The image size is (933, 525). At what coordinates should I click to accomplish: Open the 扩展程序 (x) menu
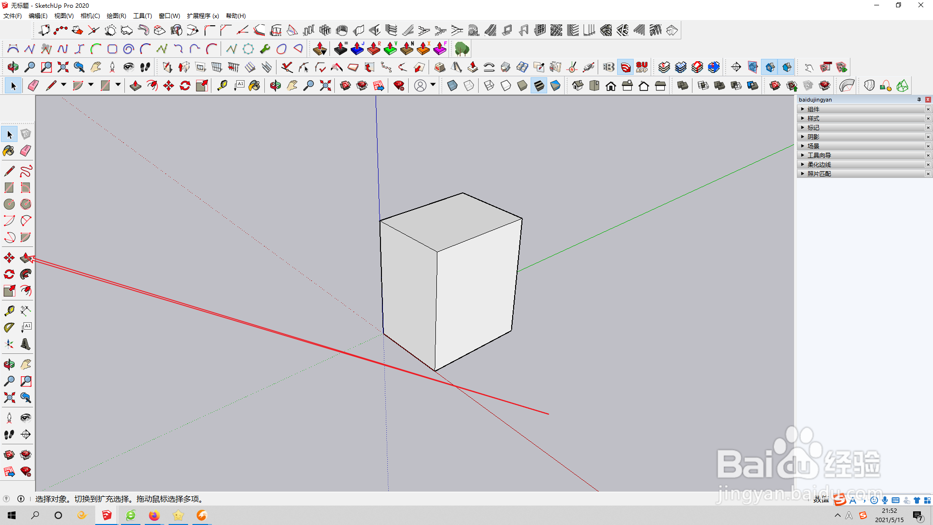(203, 16)
